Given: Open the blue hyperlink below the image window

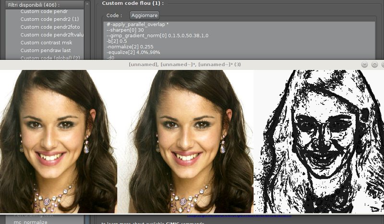Looking at the screenshot, I should pyautogui.click(x=240, y=216).
